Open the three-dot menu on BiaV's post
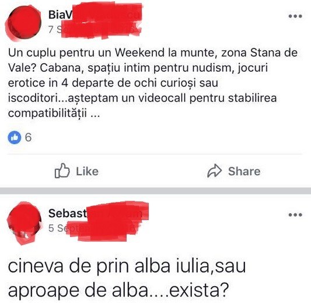Viewport: 311px width, 303px height. point(295,16)
